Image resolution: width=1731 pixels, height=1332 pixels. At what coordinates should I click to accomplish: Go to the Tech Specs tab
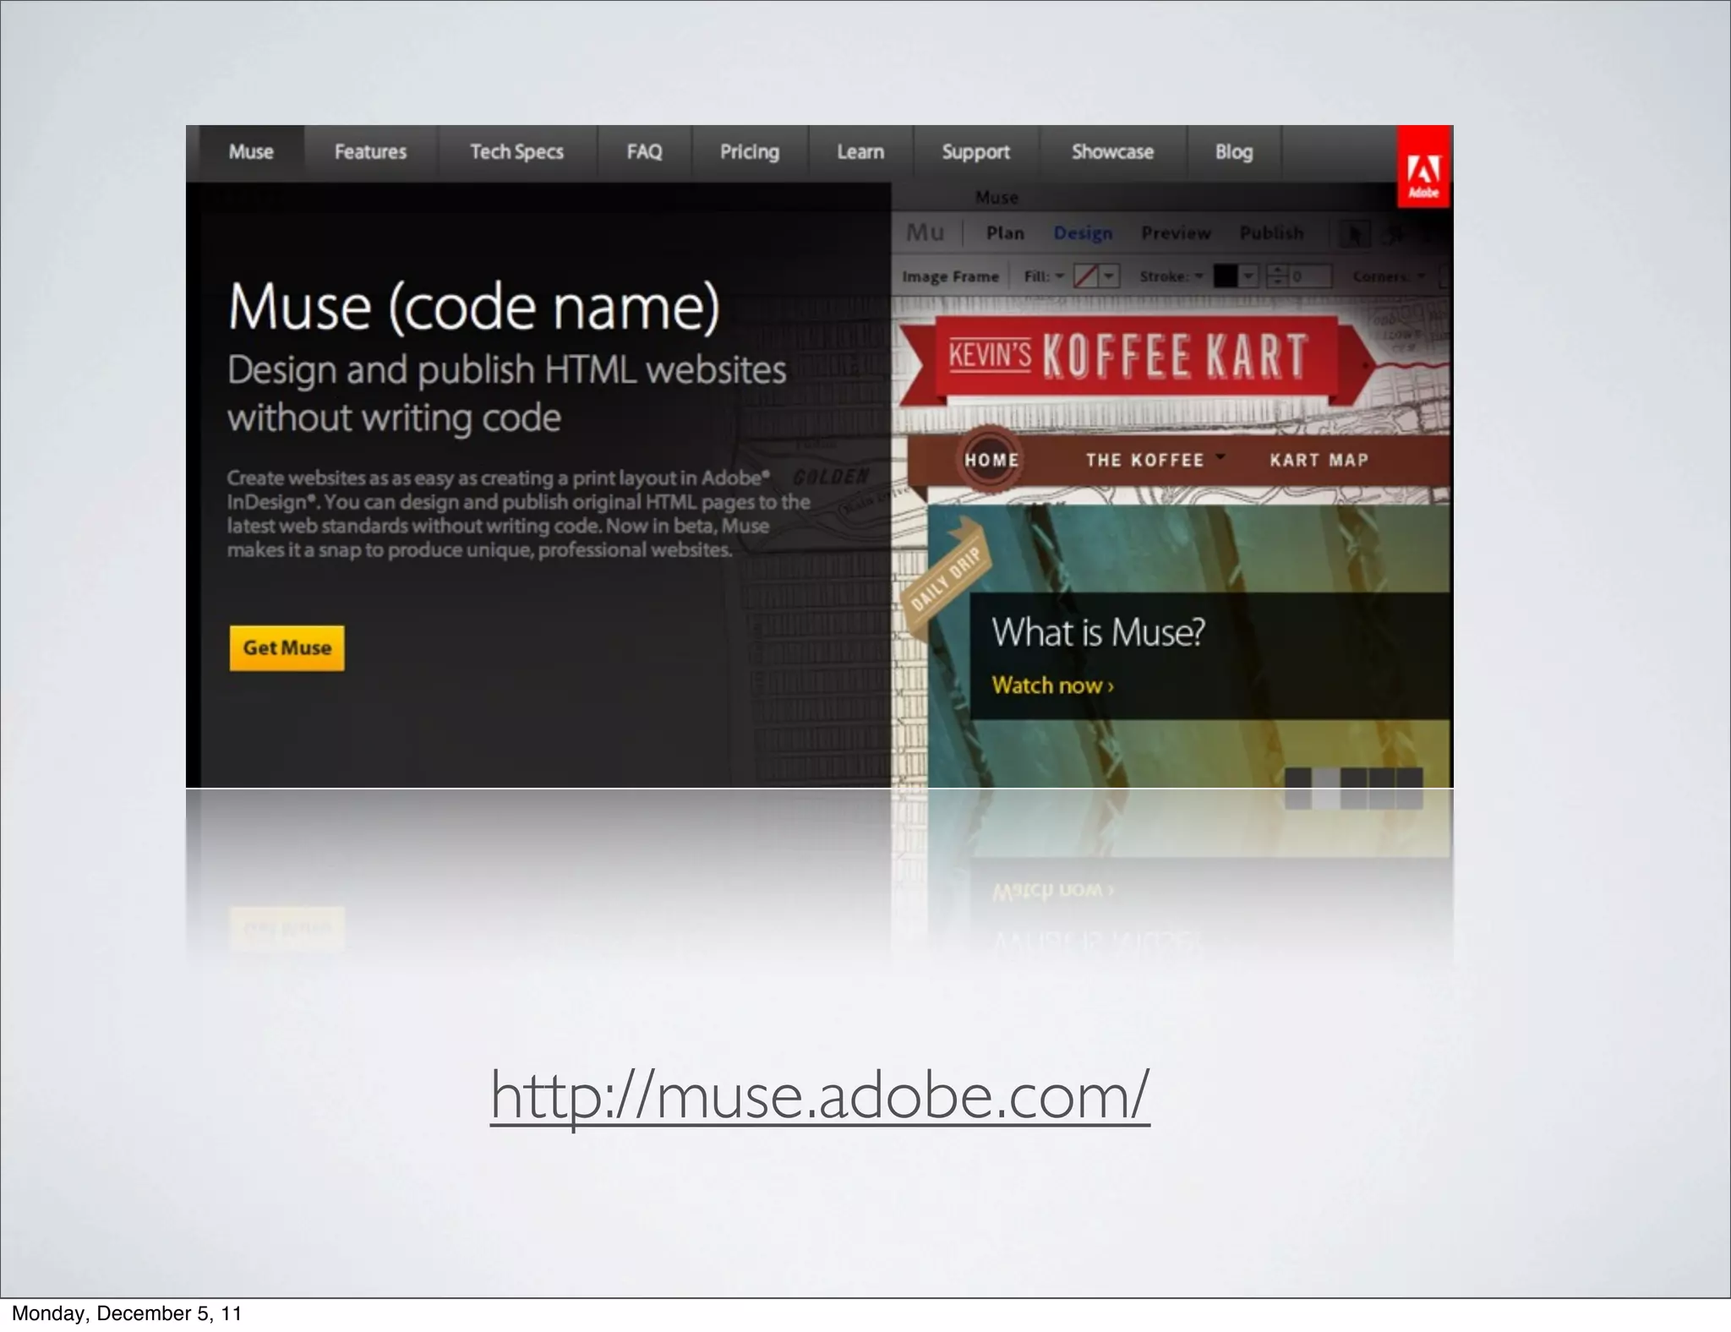tap(516, 152)
